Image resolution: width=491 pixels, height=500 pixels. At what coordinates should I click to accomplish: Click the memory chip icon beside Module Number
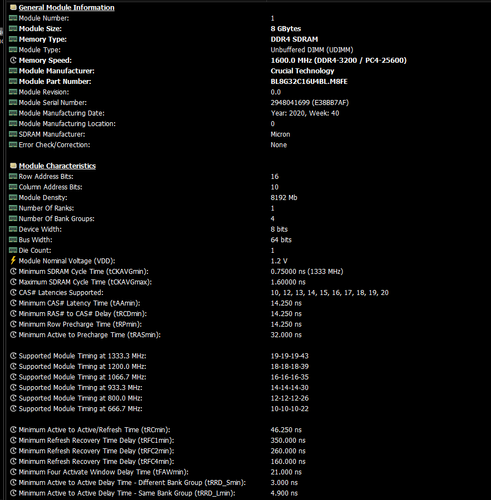(13, 18)
